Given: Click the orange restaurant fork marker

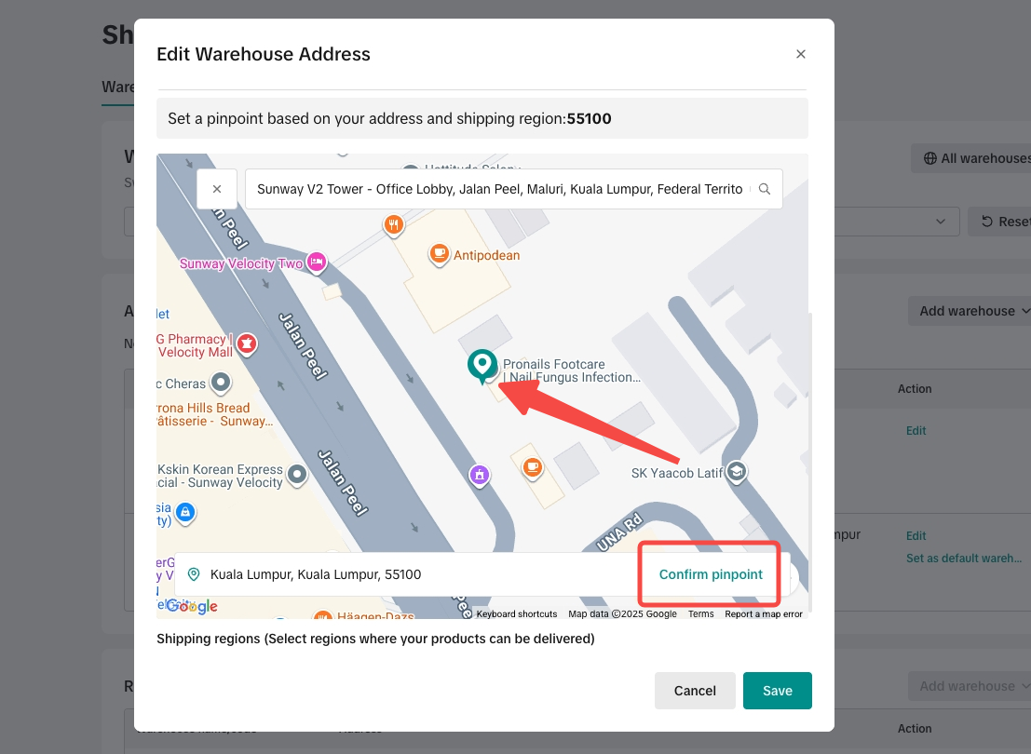Looking at the screenshot, I should tap(393, 225).
